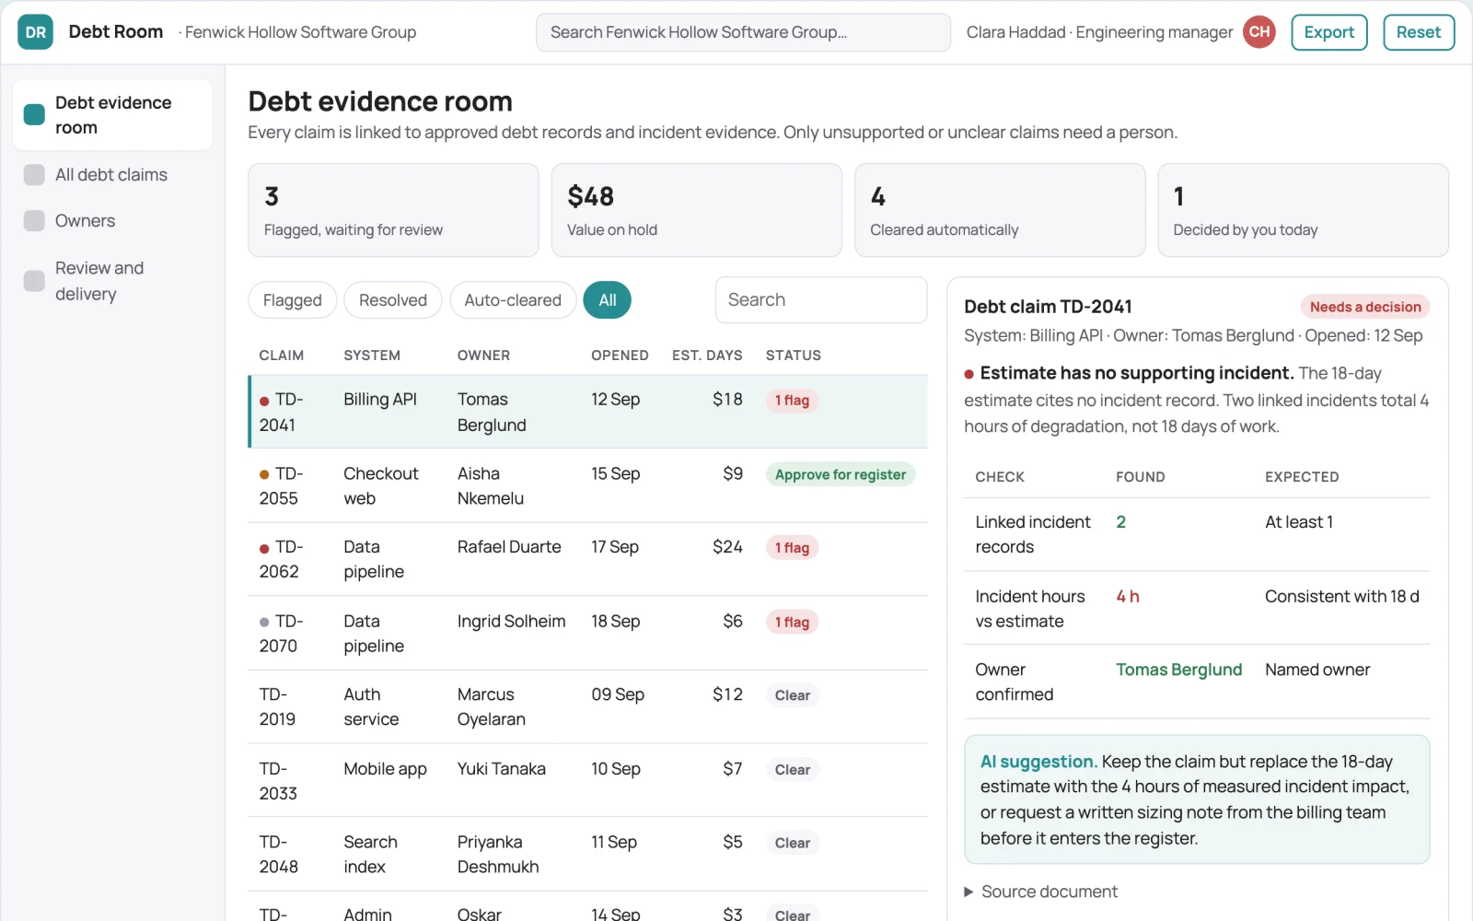Viewport: 1473px width, 921px height.
Task: Click the Value on hold card
Action: point(697,210)
